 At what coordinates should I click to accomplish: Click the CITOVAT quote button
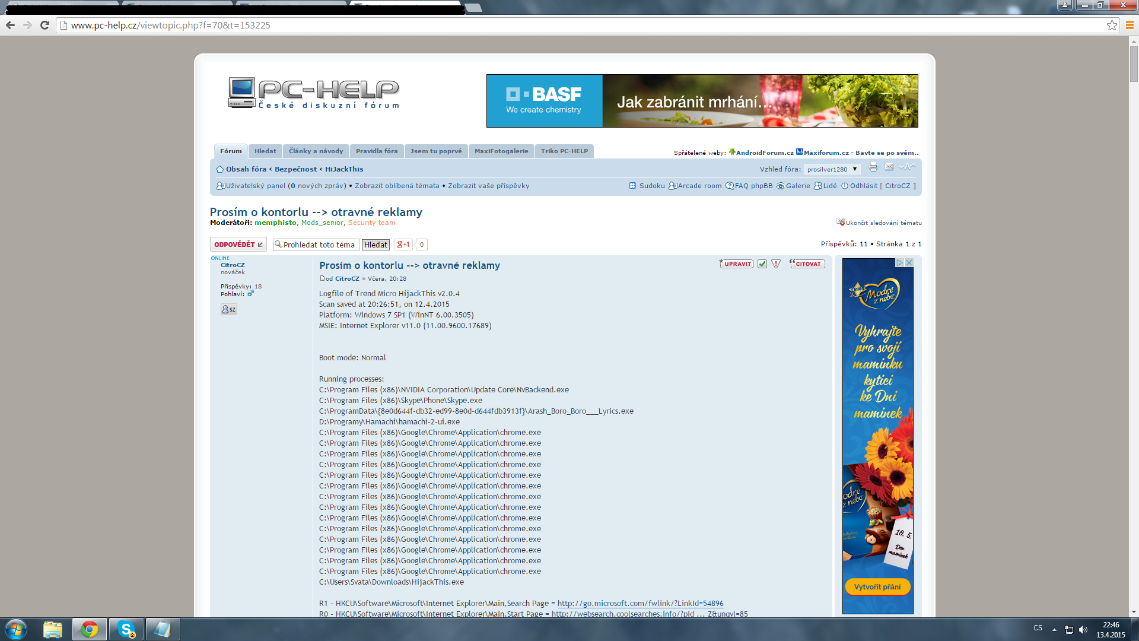click(x=807, y=264)
